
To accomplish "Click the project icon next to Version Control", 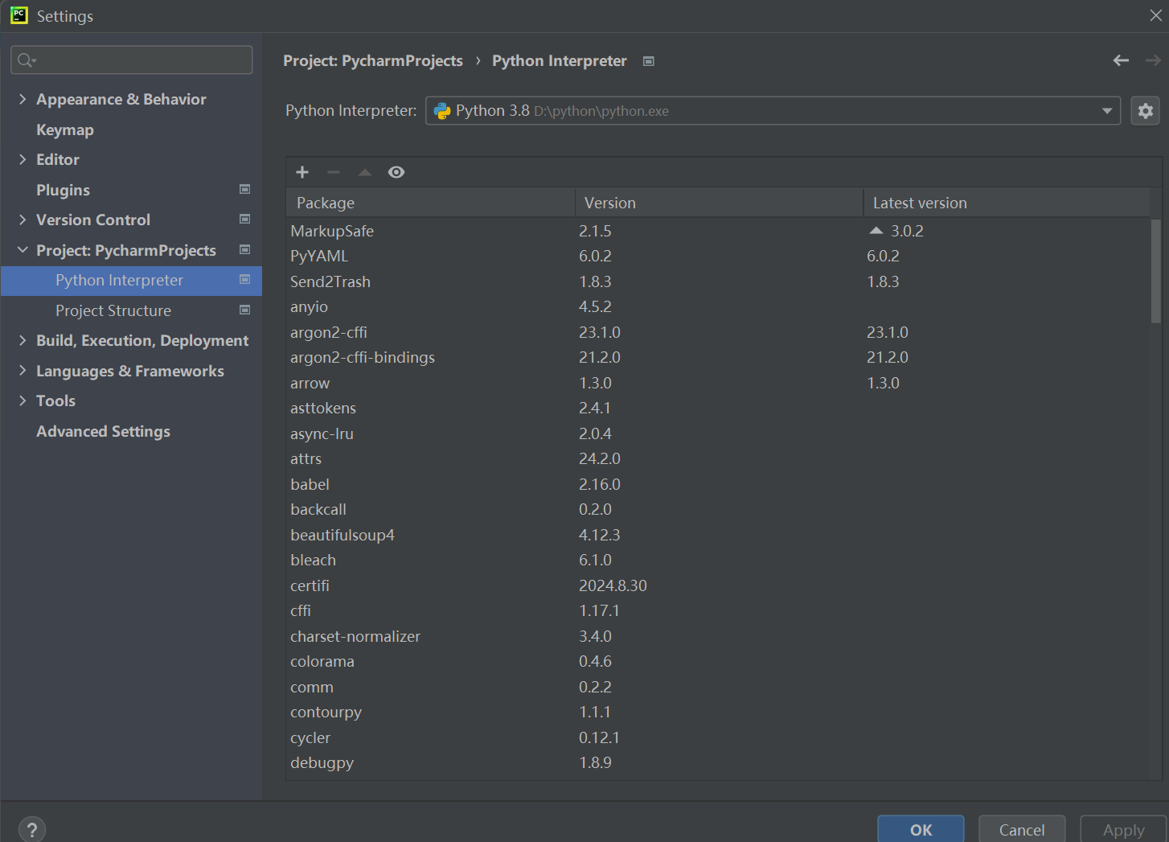I will click(245, 219).
